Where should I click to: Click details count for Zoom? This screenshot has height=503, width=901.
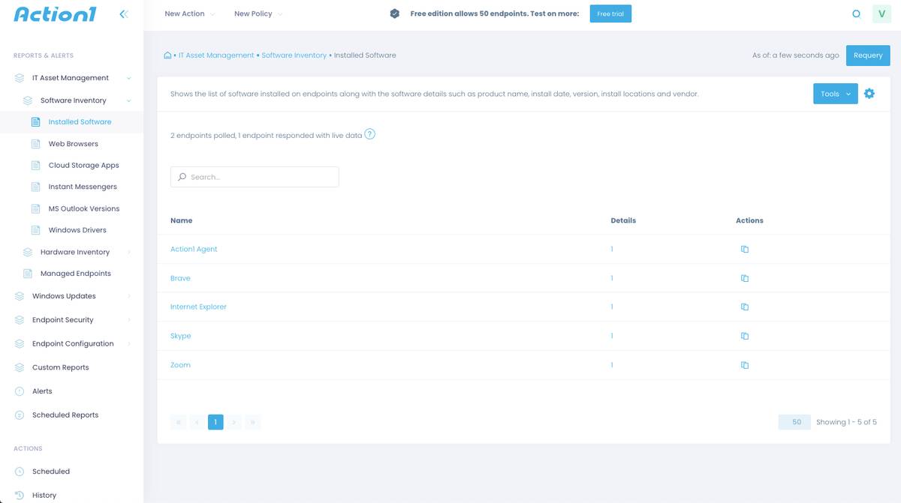click(612, 365)
